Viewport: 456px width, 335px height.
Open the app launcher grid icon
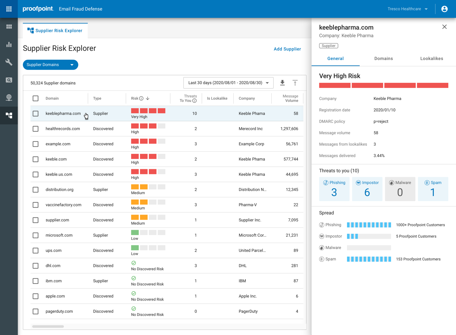pyautogui.click(x=9, y=9)
